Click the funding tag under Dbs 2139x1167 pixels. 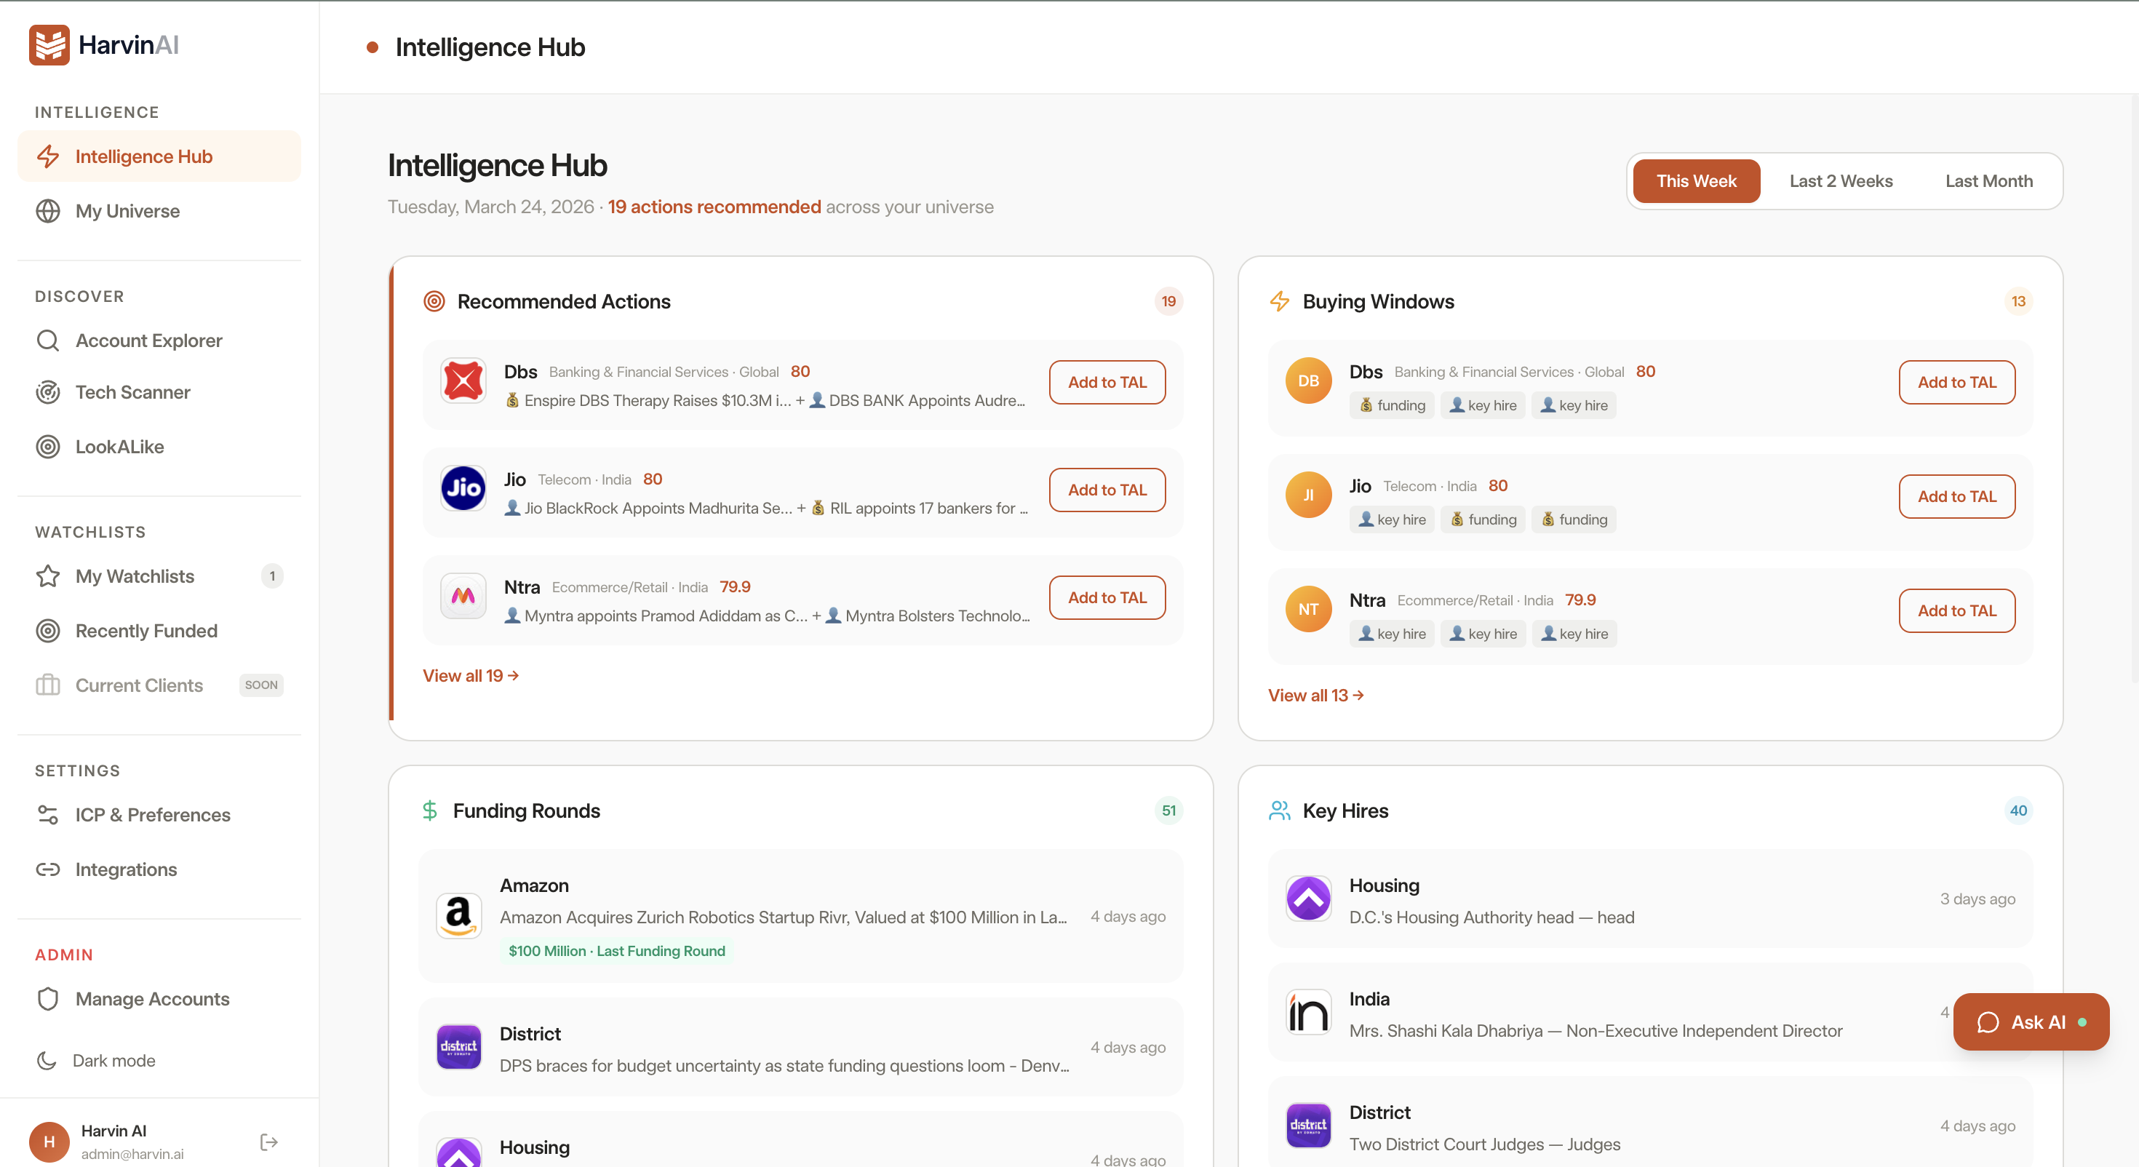(x=1392, y=405)
